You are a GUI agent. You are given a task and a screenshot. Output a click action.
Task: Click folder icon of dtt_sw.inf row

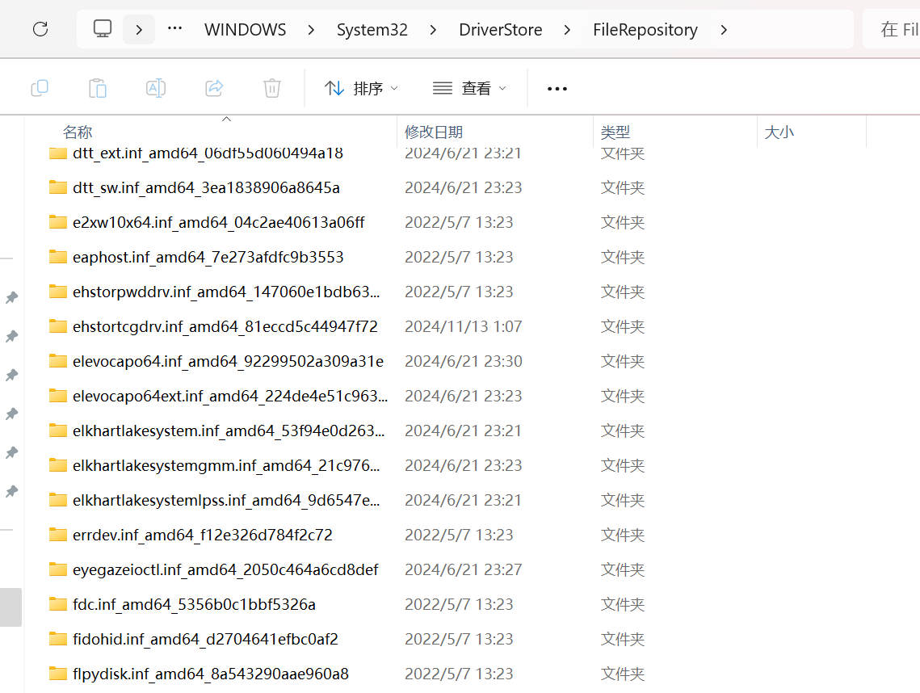pos(57,187)
